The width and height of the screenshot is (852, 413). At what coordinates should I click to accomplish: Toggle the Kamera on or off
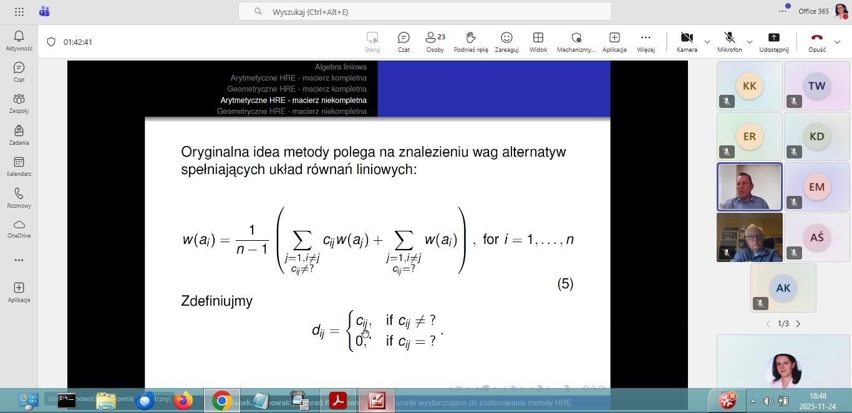pyautogui.click(x=687, y=42)
